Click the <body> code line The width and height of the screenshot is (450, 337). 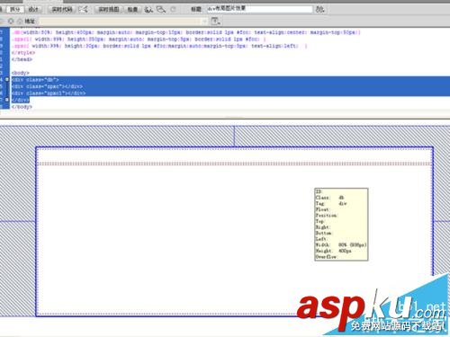21,73
